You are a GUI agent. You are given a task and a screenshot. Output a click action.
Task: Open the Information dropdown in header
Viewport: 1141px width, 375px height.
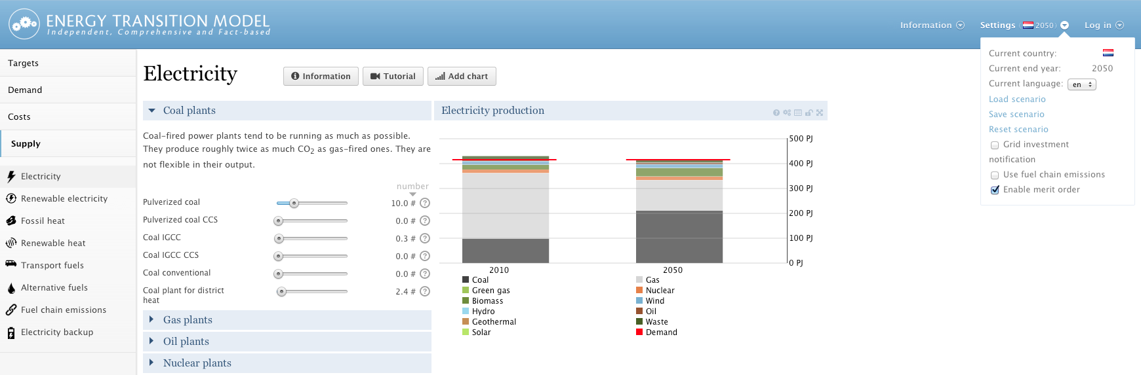(932, 25)
